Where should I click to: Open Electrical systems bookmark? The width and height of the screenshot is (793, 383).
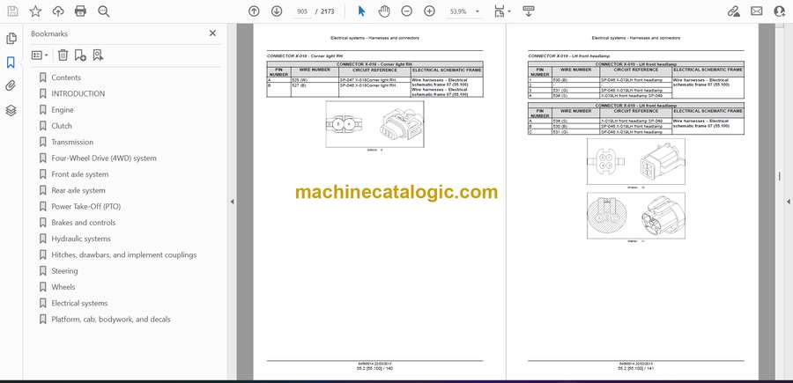pyautogui.click(x=79, y=303)
